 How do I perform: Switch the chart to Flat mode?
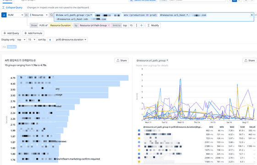pyautogui.click(x=4, y=47)
